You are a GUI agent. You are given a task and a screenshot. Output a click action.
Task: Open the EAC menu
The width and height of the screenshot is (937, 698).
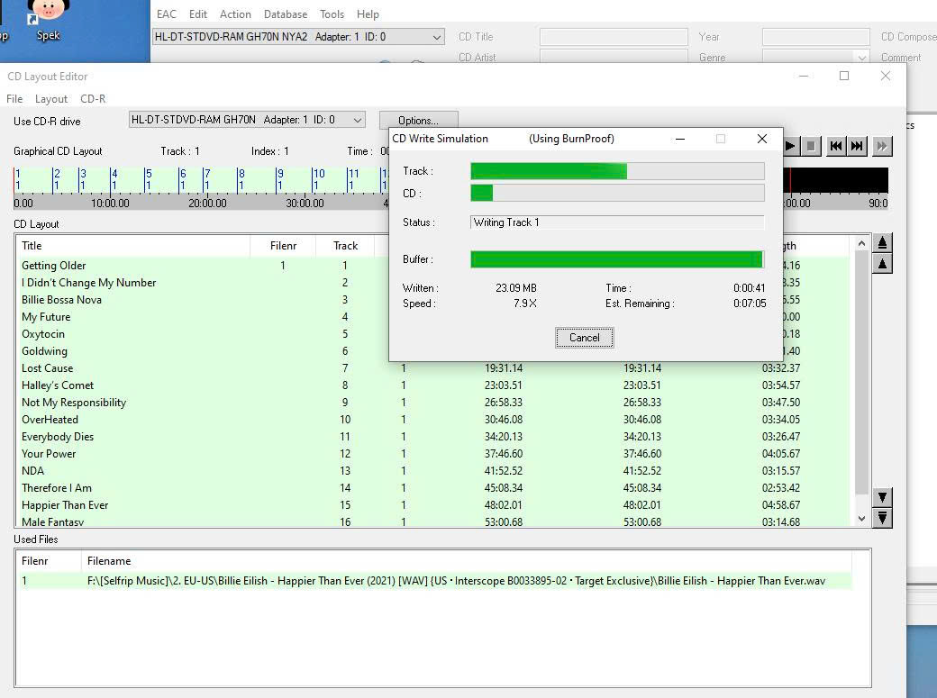point(166,14)
